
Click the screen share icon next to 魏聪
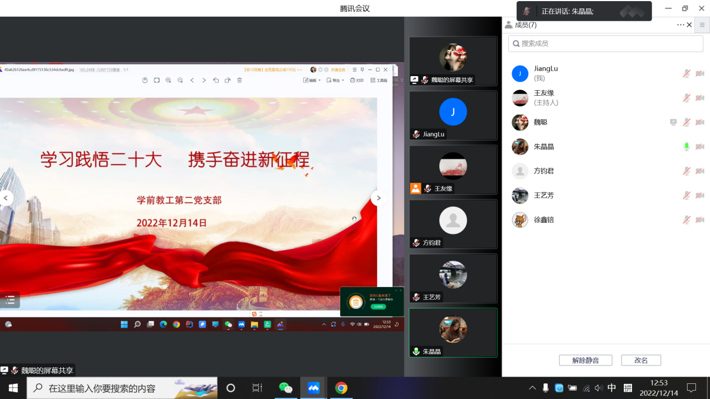pos(674,123)
